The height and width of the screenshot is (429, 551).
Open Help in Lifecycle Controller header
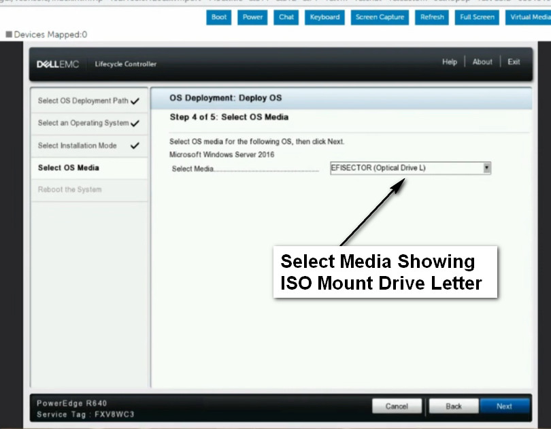(450, 62)
